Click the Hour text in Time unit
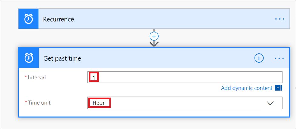This screenshot has height=129, width=296. click(x=99, y=103)
